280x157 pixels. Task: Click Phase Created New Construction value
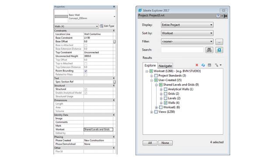coord(98,140)
